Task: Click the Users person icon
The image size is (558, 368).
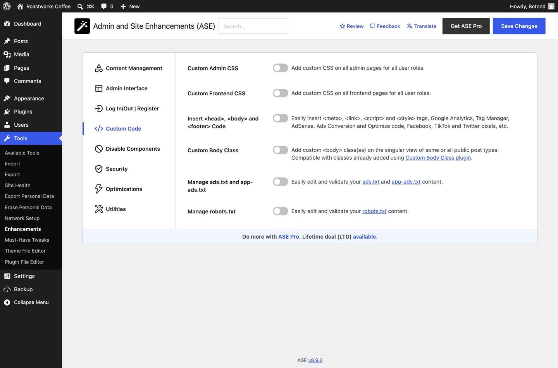Action: tap(7, 125)
